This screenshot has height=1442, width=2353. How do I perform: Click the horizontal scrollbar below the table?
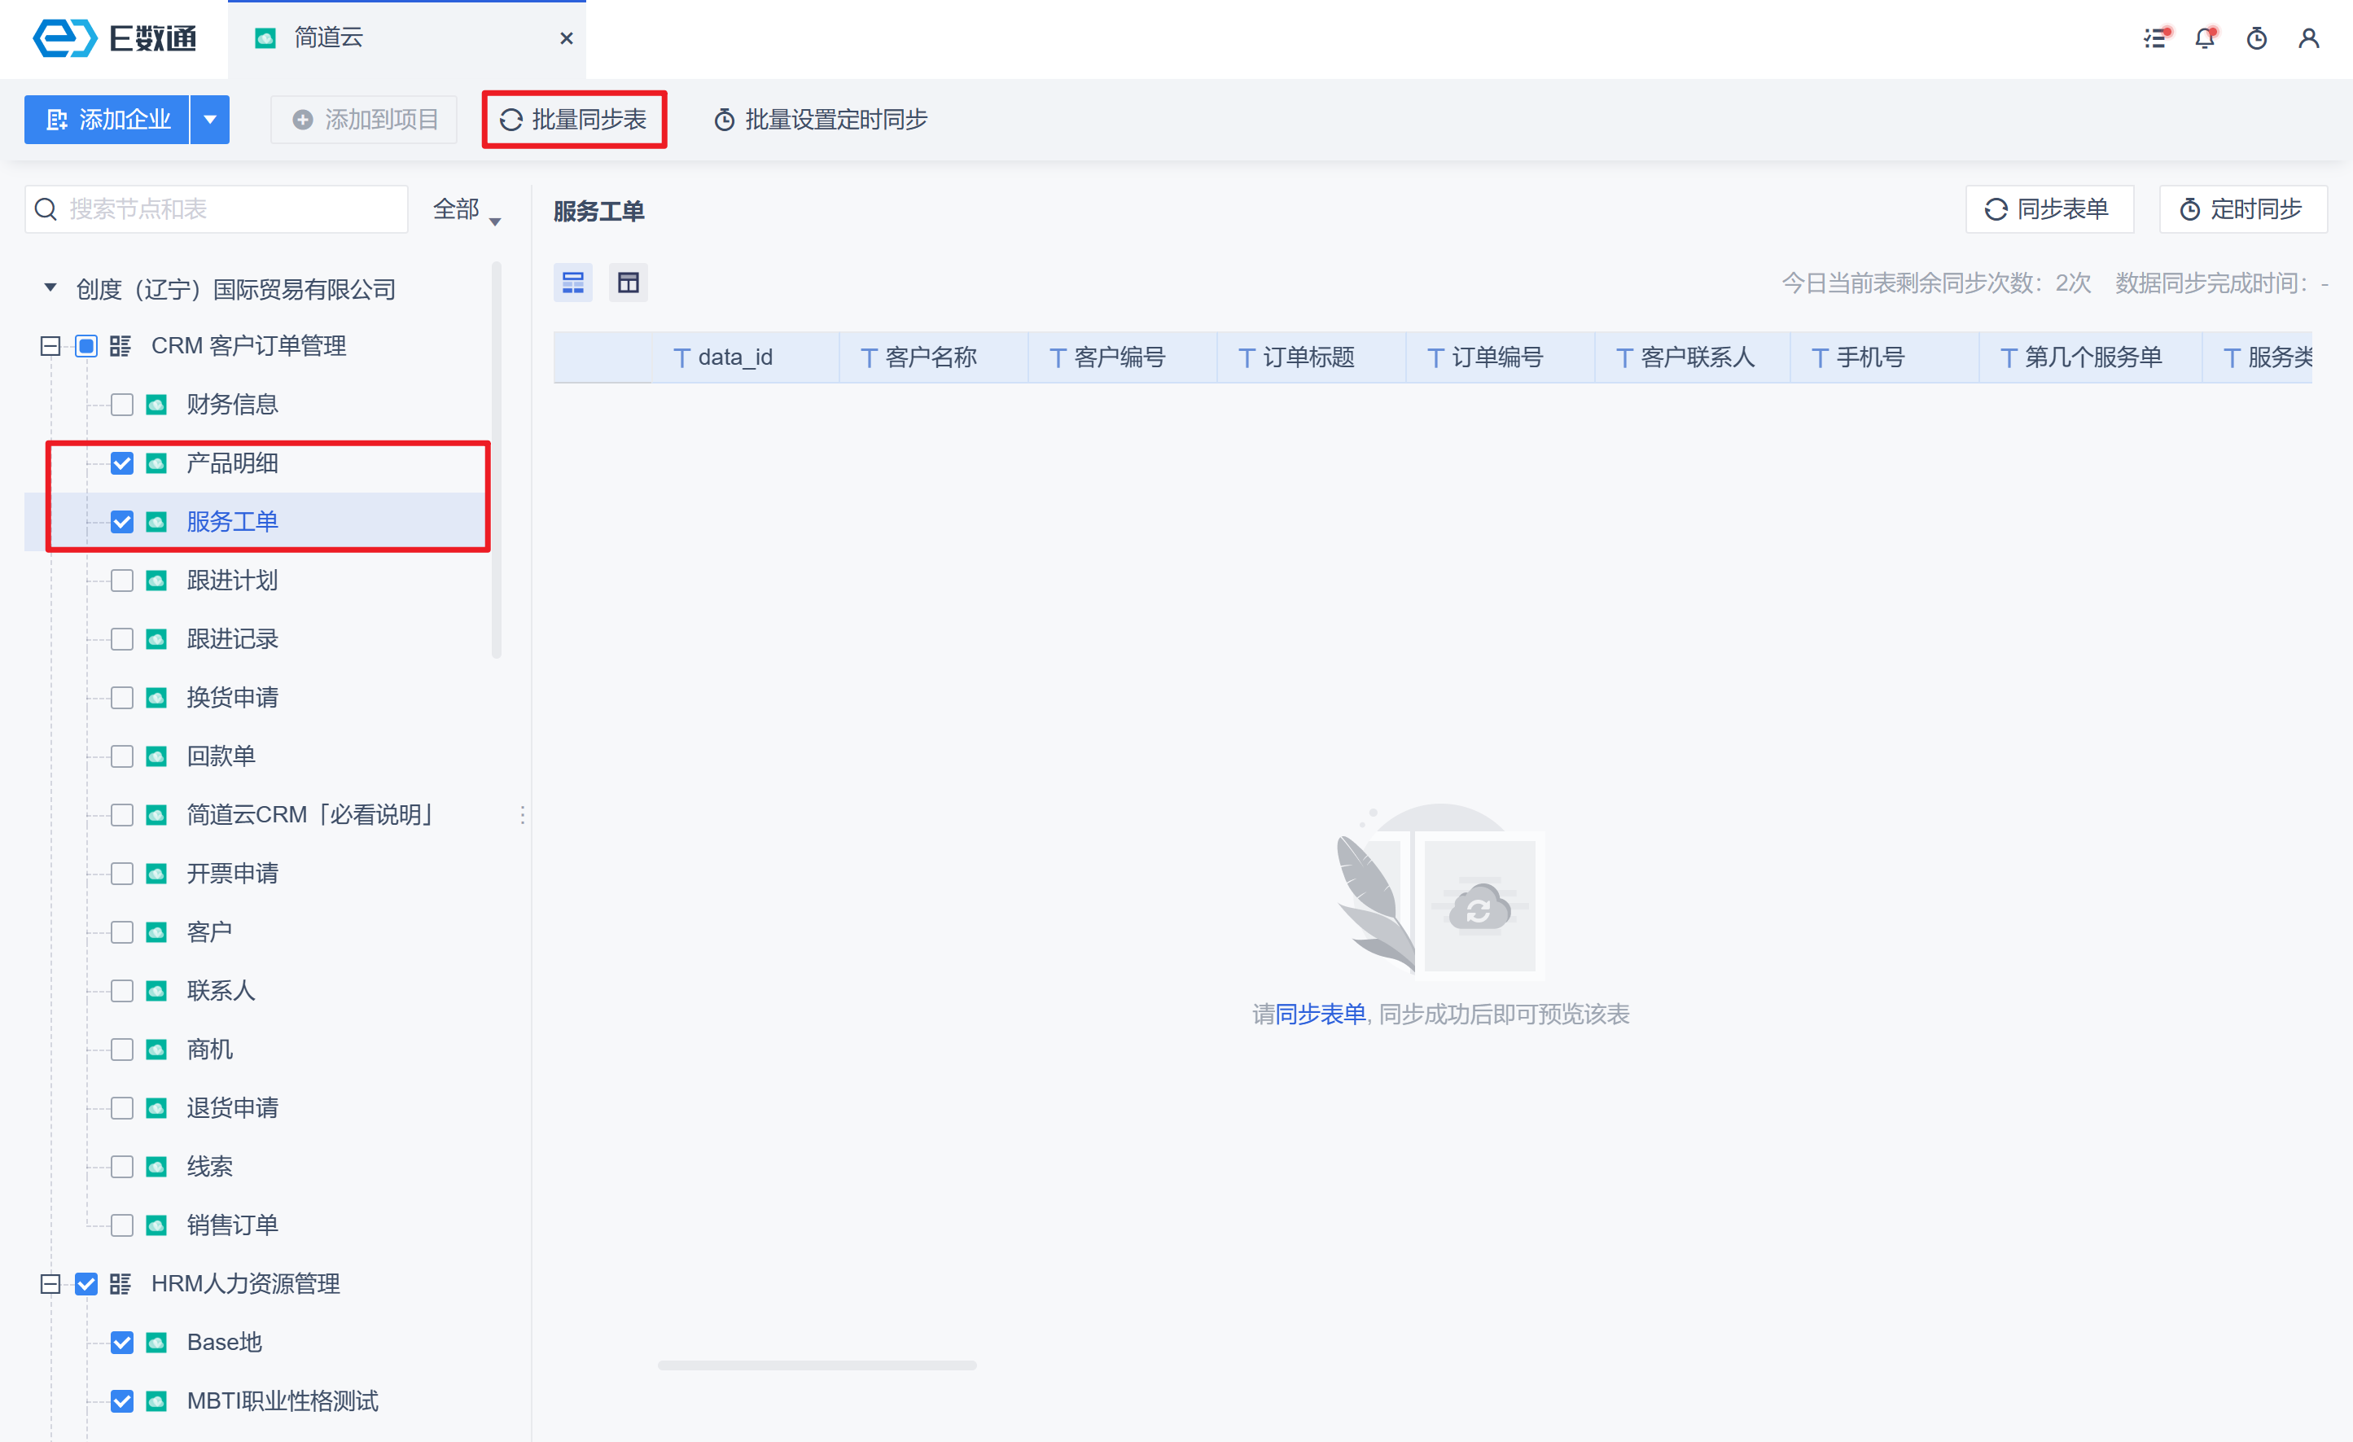pos(817,1365)
